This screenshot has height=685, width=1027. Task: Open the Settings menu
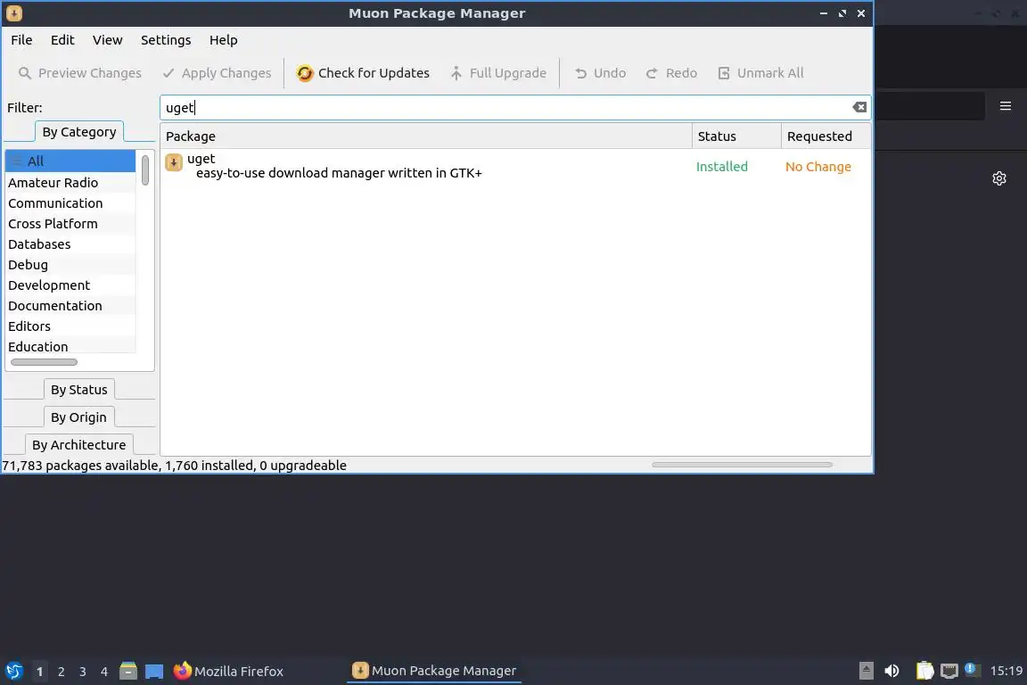[167, 40]
